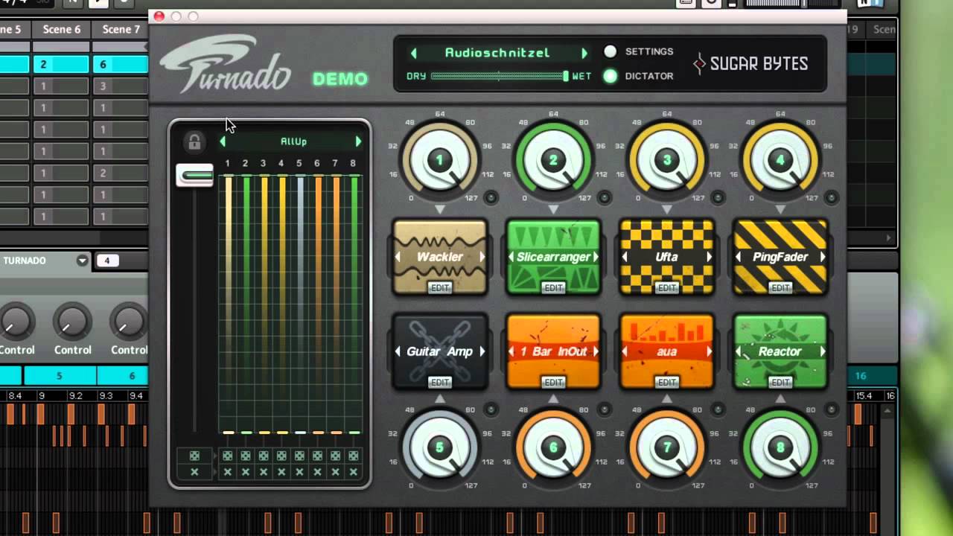Screen dimensions: 953x536
Task: Reset column 4 with its X icon
Action: [281, 472]
